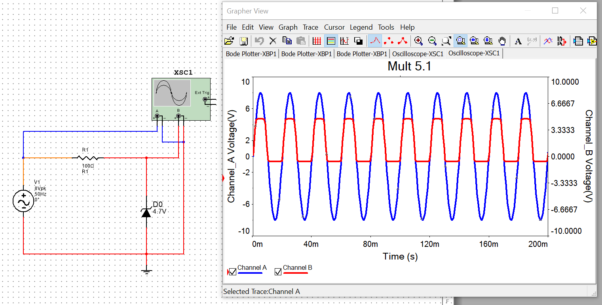Open the Tools menu
The image size is (602, 305).
pos(386,27)
